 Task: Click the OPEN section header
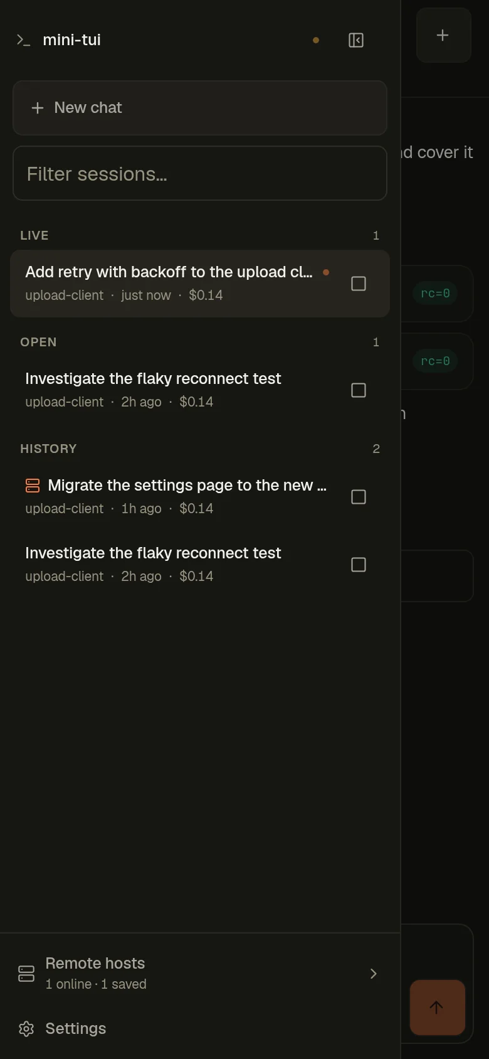pyautogui.click(x=38, y=342)
